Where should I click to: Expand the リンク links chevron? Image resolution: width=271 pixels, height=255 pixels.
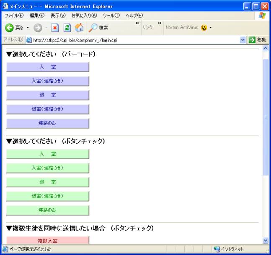pyautogui.click(x=160, y=23)
